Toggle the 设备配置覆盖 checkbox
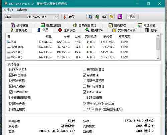Viewport: 167px width, 135px height. click(11, 98)
